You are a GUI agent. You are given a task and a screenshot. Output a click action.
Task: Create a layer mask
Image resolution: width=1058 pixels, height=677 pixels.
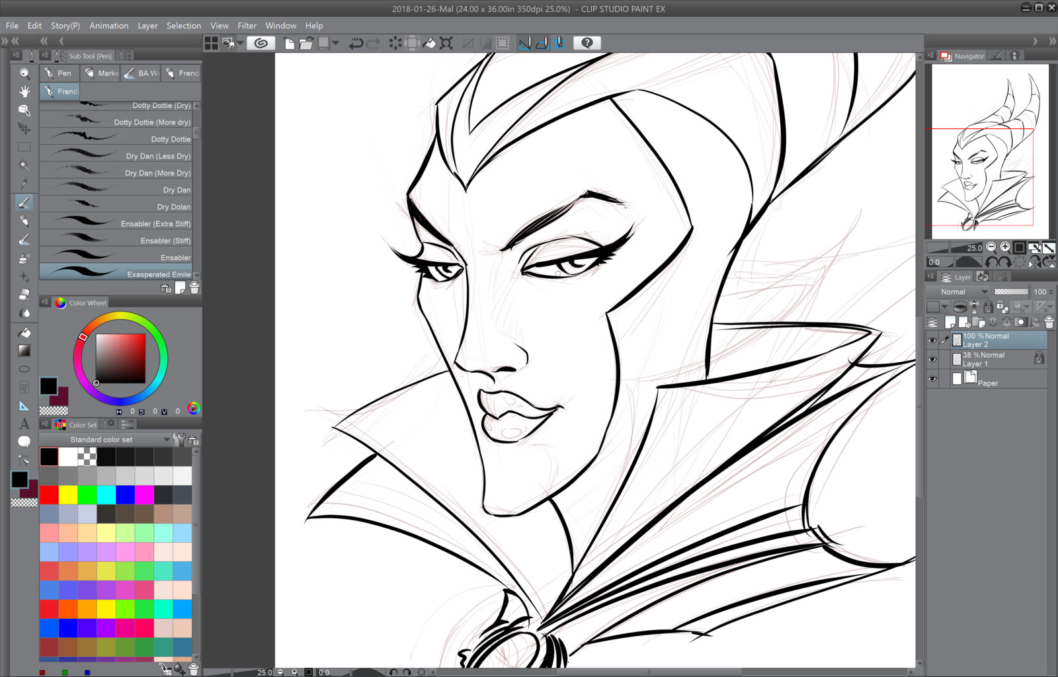(1021, 322)
